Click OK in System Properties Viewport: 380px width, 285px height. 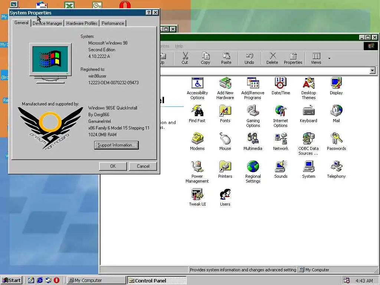[113, 166]
